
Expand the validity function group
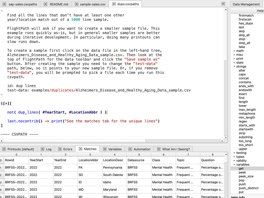[234, 161]
